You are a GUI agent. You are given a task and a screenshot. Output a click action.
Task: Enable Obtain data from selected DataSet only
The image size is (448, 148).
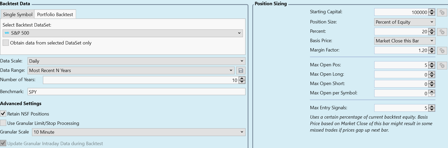click(6, 43)
